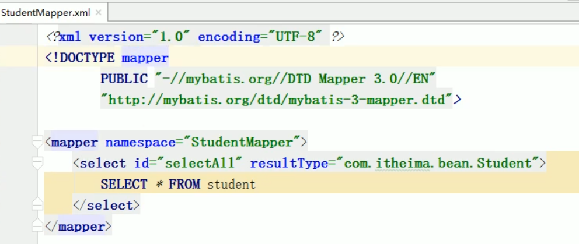The image size is (579, 244).
Task: Click the <!DOCTYPE mapper text
Action: pyautogui.click(x=107, y=58)
